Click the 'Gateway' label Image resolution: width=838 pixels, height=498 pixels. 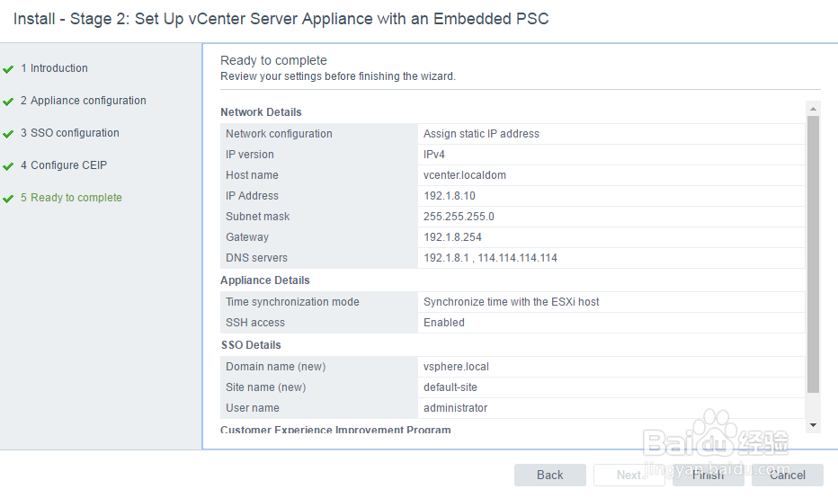tap(247, 237)
